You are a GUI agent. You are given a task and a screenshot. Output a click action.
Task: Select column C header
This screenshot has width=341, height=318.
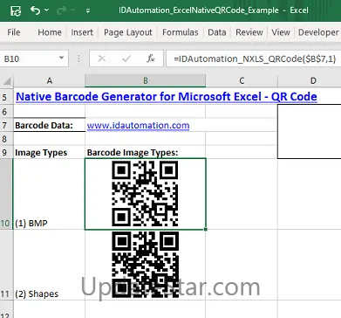click(242, 80)
